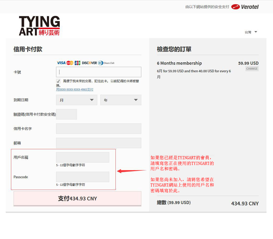Click the '由以下網站提供的安全支付' text

tap(207, 7)
